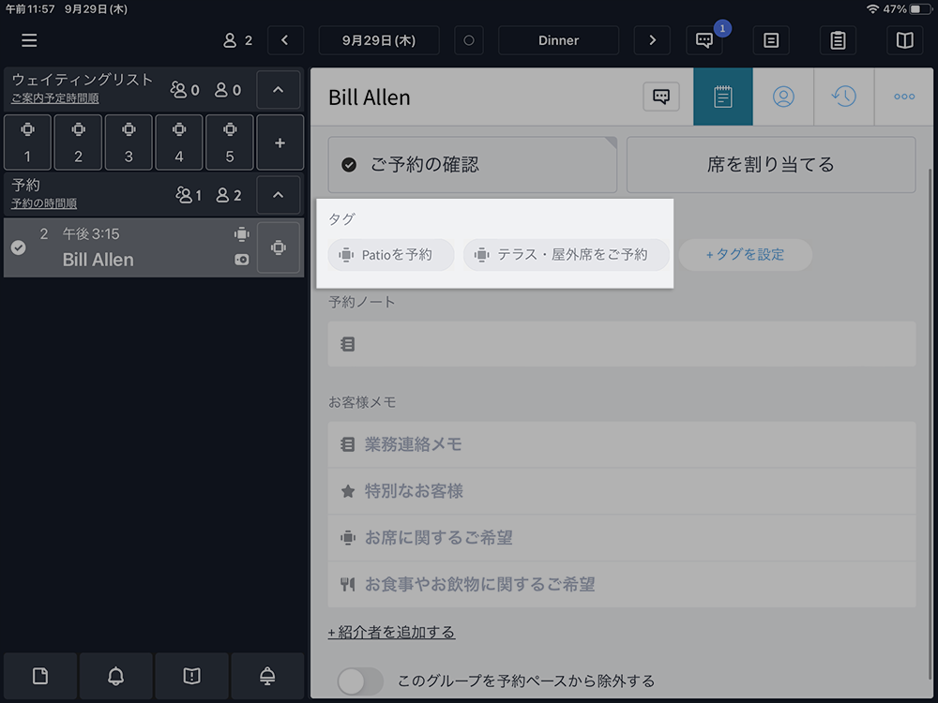Tap the seat table button beside Bill Allen row
938x703 pixels.
[279, 247]
